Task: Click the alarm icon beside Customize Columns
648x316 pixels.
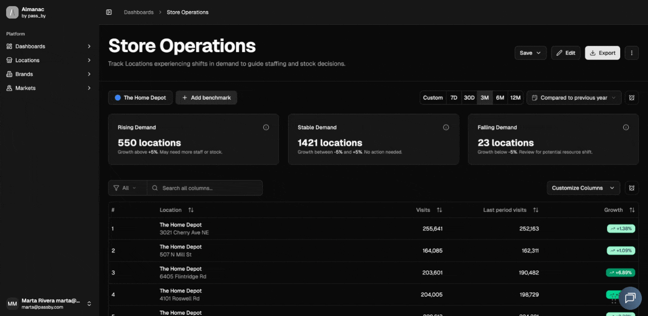Action: pos(631,188)
